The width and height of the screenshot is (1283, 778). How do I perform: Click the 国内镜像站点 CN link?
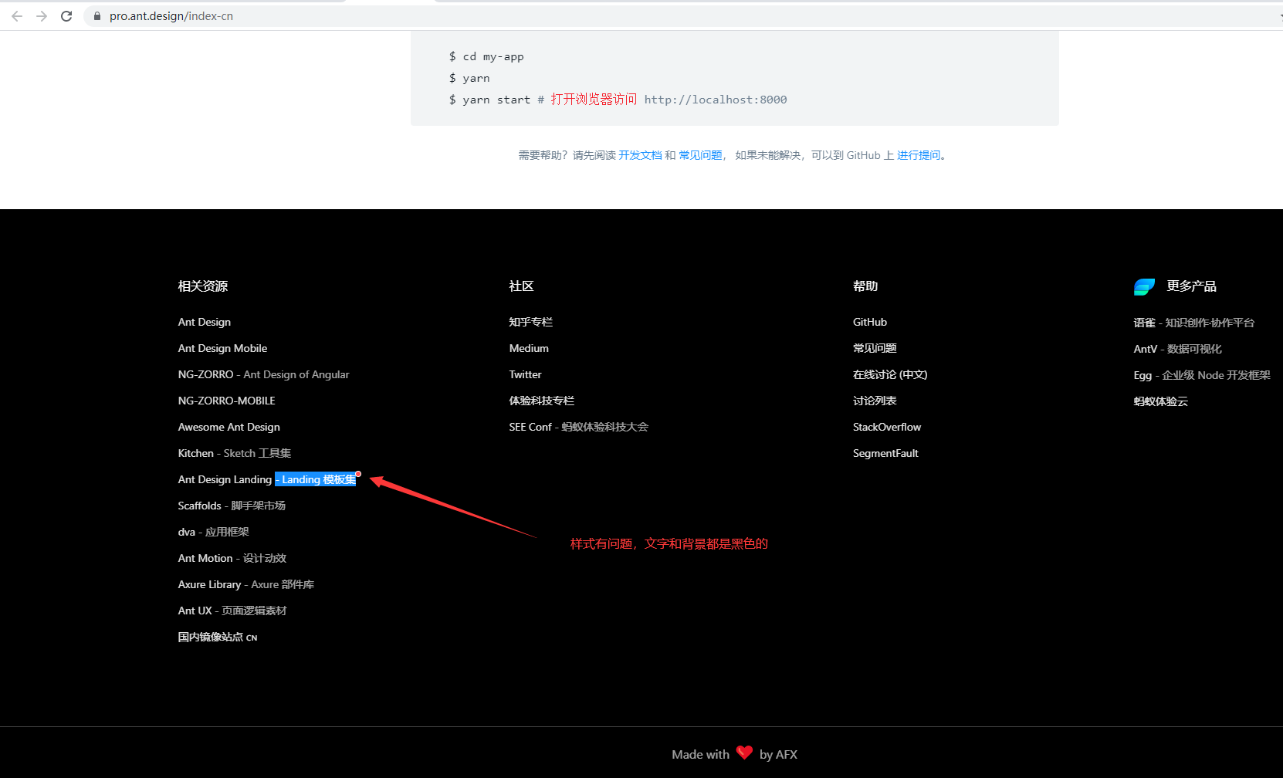[217, 637]
